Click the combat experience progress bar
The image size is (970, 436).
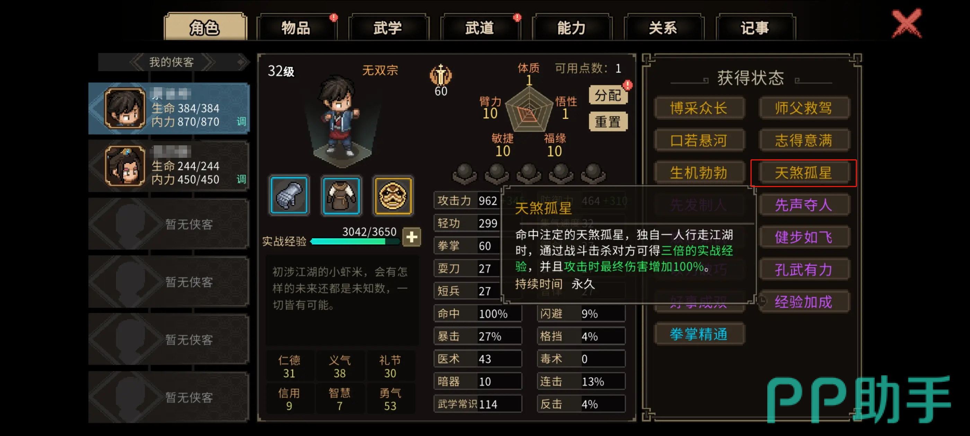click(355, 242)
